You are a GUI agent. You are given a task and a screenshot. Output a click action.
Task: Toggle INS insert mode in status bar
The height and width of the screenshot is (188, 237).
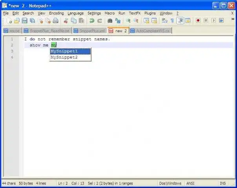pyautogui.click(x=222, y=183)
